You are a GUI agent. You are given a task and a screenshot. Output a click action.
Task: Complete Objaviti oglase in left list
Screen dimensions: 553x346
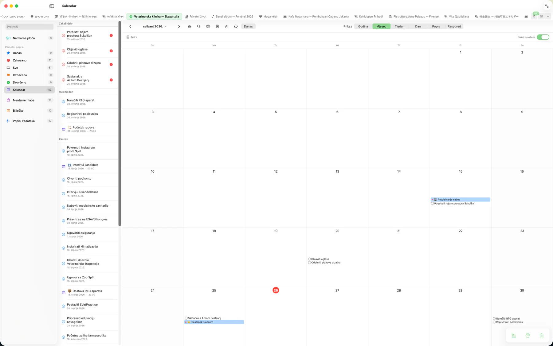(x=63, y=51)
